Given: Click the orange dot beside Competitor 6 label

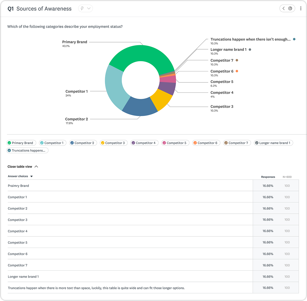Looking at the screenshot, I should [237, 71].
